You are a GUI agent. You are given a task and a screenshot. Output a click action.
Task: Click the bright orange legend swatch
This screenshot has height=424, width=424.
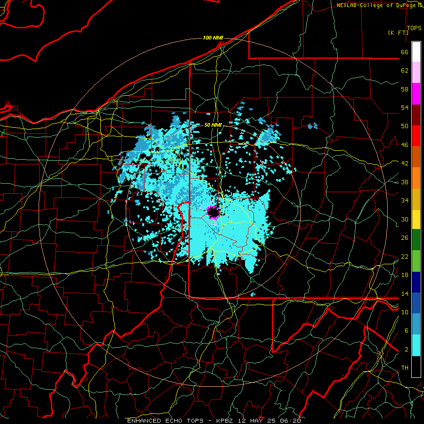coord(416,178)
